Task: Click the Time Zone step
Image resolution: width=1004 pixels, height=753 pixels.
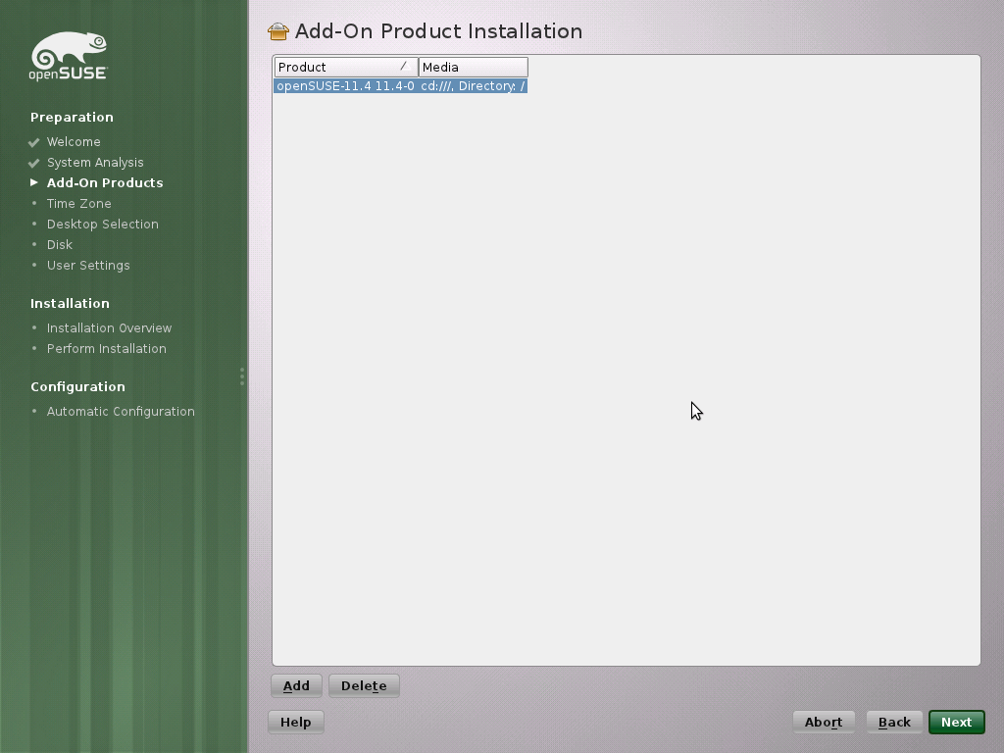Action: tap(79, 203)
